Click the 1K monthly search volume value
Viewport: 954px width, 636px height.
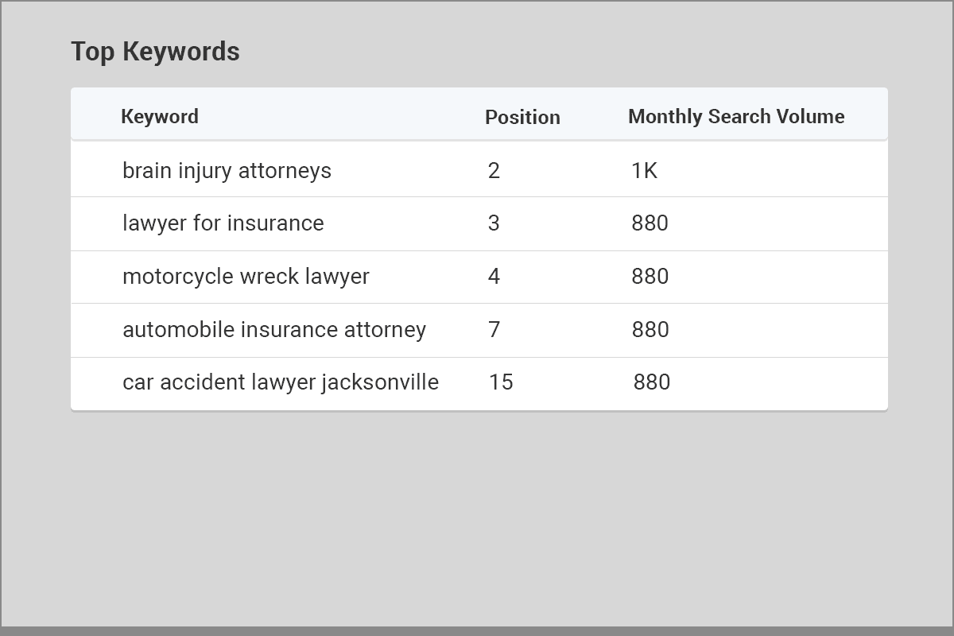[645, 171]
